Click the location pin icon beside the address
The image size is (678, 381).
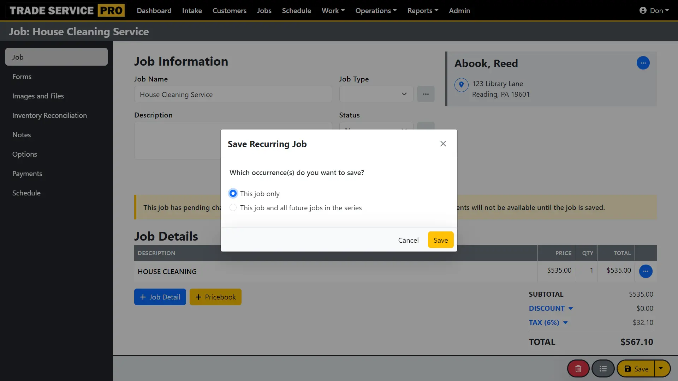461,85
